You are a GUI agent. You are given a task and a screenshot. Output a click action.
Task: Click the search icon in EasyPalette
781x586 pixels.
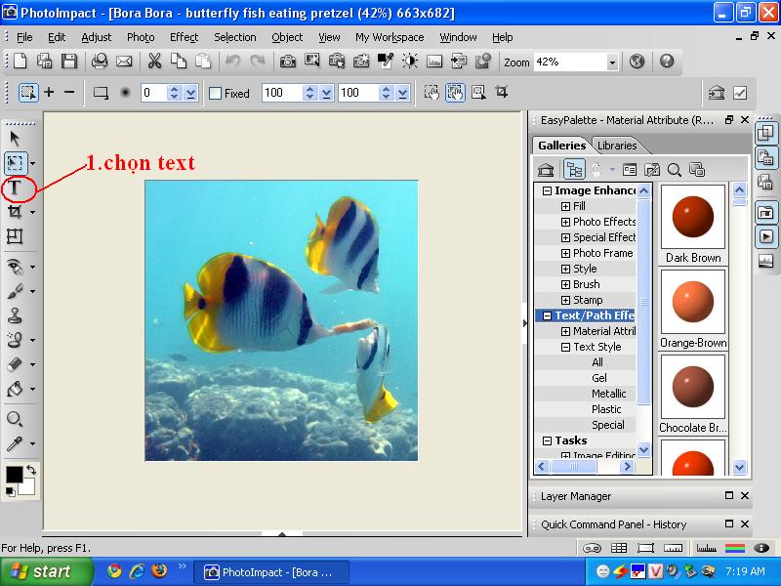(x=675, y=170)
